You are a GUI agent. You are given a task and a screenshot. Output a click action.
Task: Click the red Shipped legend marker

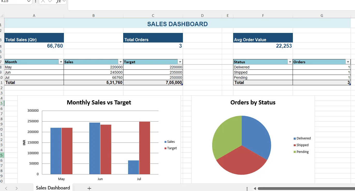coord(295,145)
